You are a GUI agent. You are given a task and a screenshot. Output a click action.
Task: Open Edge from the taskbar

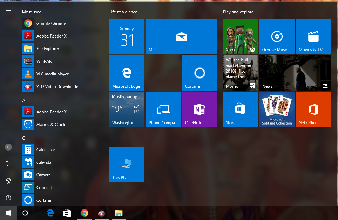(x=50, y=213)
